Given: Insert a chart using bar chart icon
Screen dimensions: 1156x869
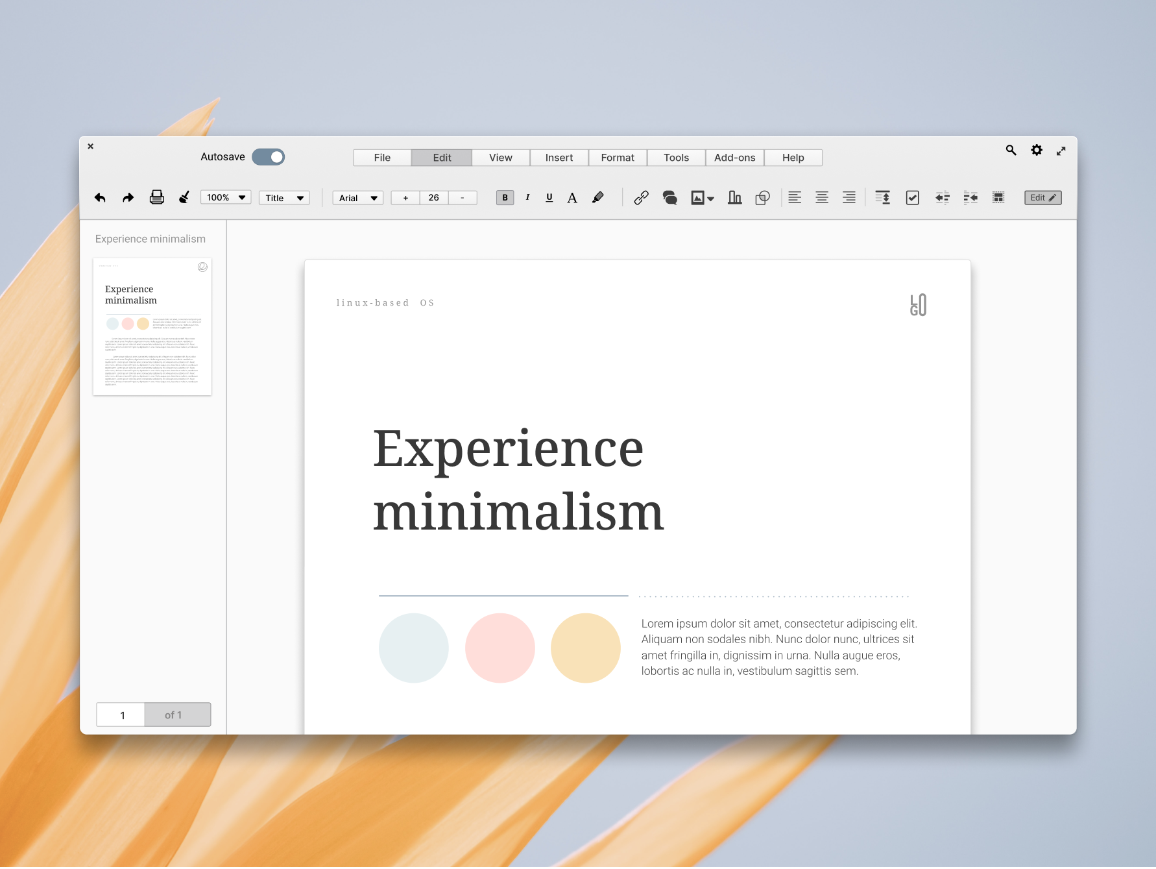Looking at the screenshot, I should (x=734, y=198).
